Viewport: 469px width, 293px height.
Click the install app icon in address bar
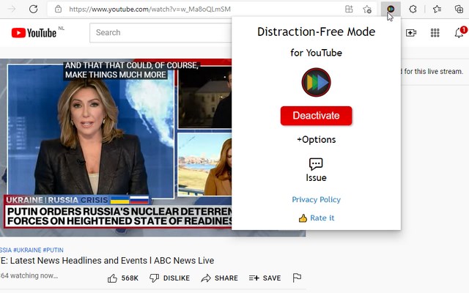pyautogui.click(x=349, y=9)
